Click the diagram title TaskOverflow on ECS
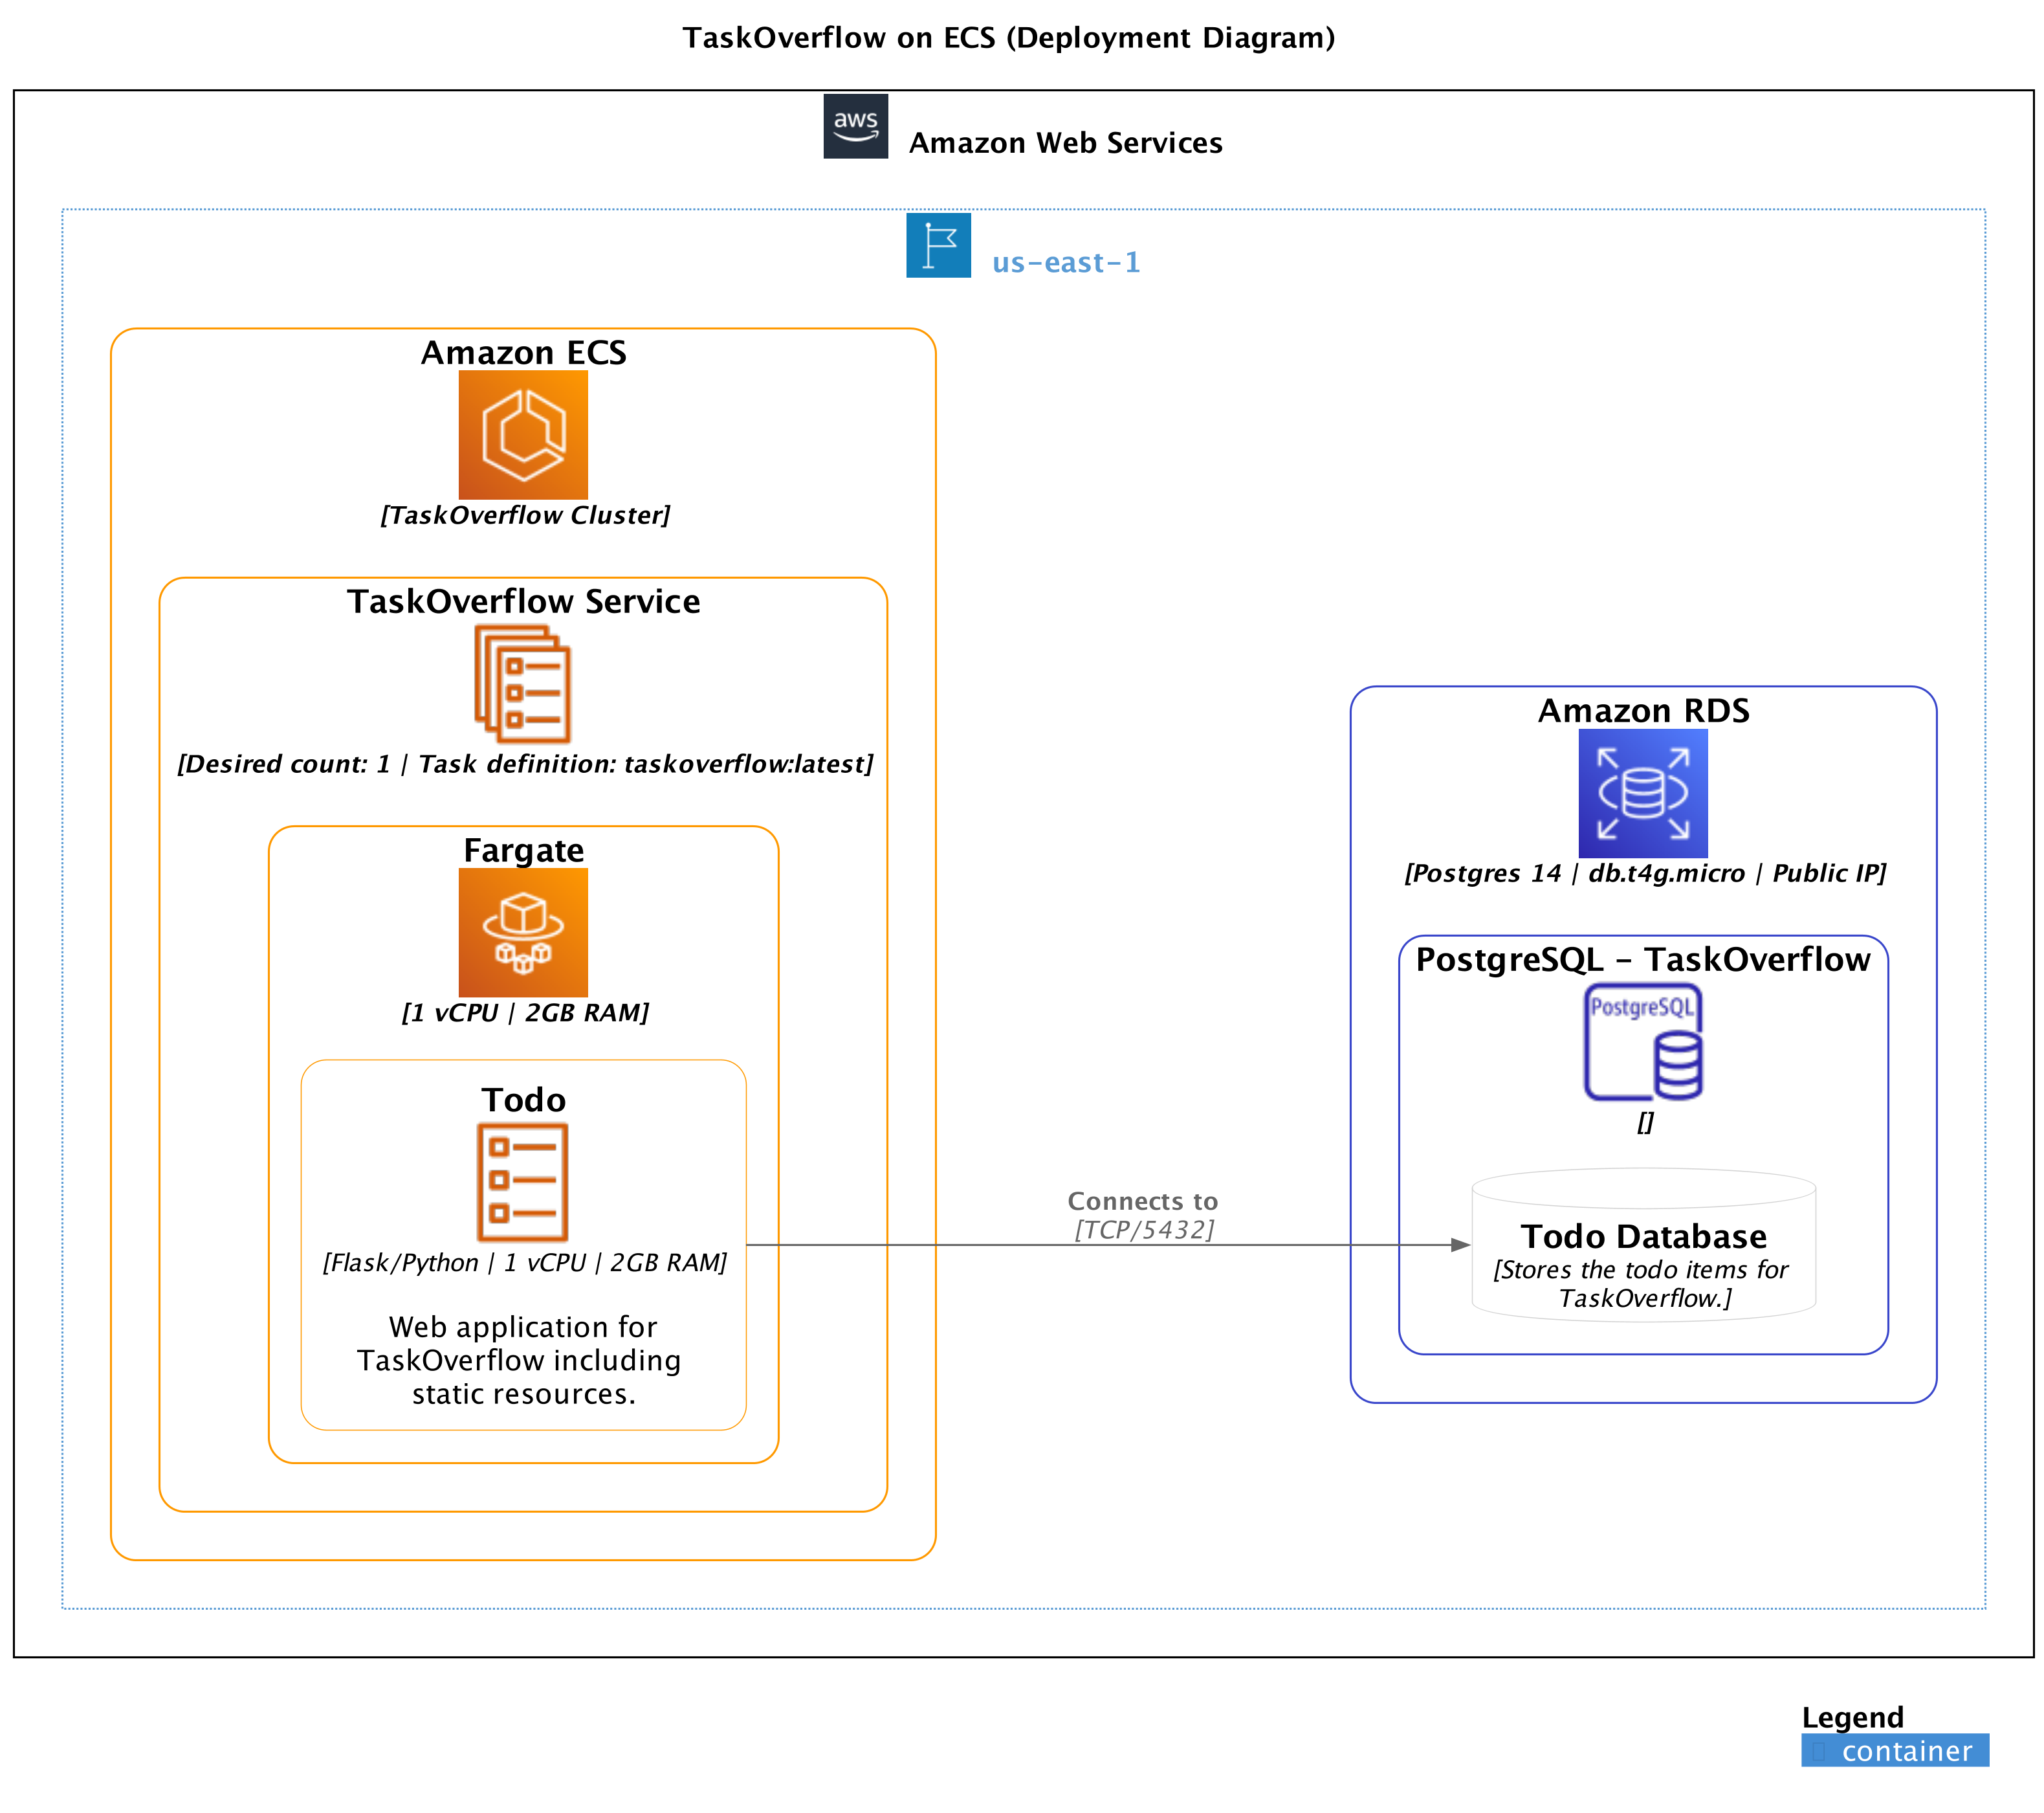Image resolution: width=2044 pixels, height=1813 pixels. 1009,38
